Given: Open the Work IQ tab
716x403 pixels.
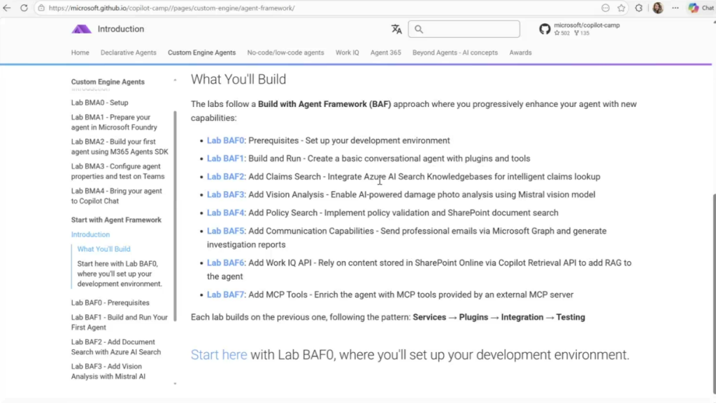Looking at the screenshot, I should (347, 52).
